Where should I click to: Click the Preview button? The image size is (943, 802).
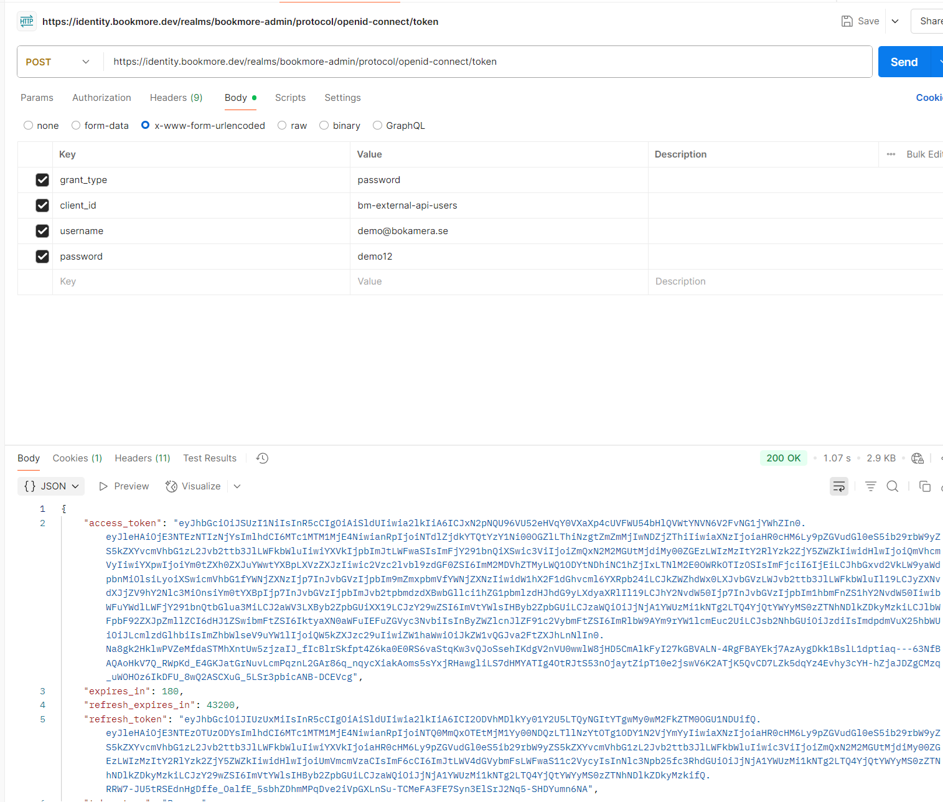click(x=124, y=486)
